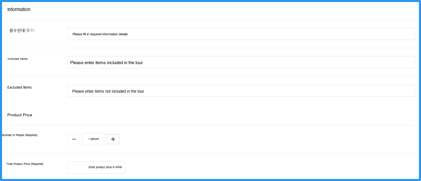This screenshot has height=181, width=421.
Task: Click 'Please enter items included in the tour' text
Action: (106, 63)
